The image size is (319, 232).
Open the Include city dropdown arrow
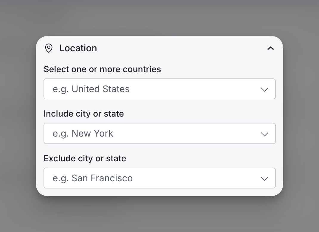[264, 134]
